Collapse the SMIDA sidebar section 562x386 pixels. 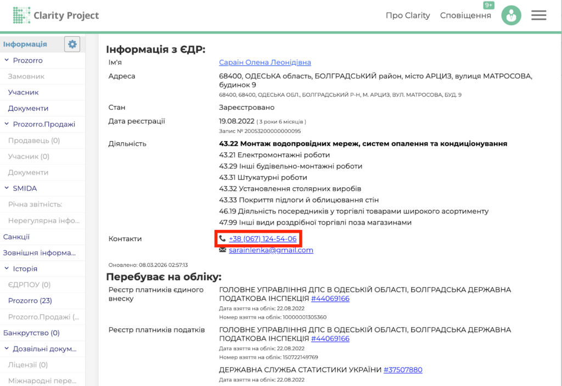click(7, 188)
